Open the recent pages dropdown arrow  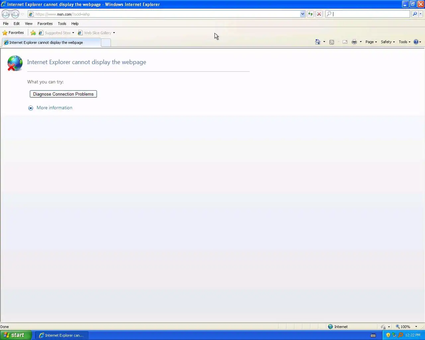click(22, 14)
